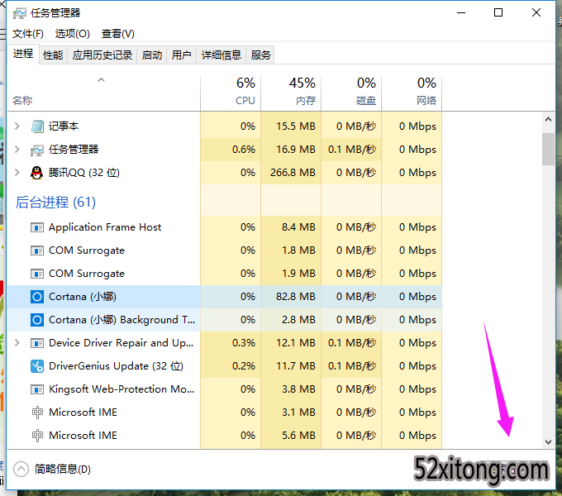562x496 pixels.
Task: Click the Cortana (小娜) 82.8 MB icon
Action: tap(37, 297)
